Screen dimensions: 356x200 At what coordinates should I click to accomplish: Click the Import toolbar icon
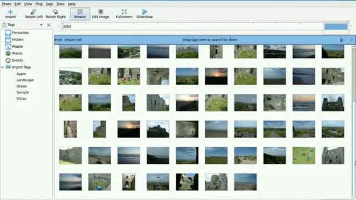click(10, 14)
